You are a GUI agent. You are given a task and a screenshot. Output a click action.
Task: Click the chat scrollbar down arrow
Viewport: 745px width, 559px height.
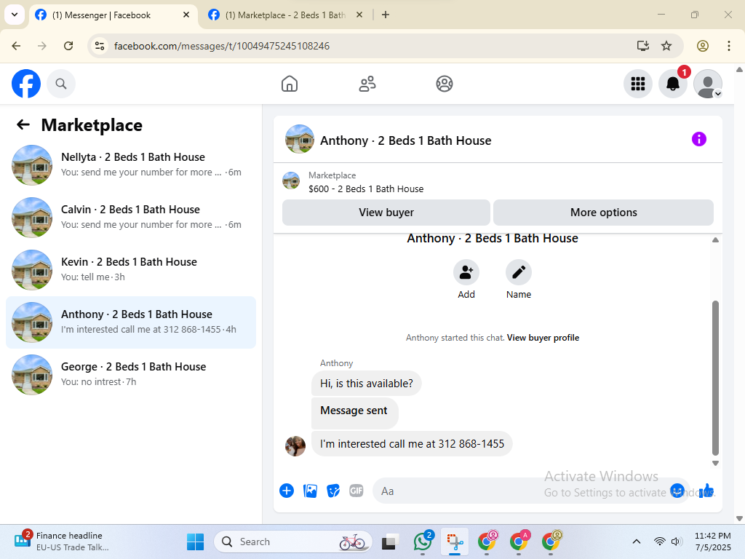pyautogui.click(x=715, y=463)
